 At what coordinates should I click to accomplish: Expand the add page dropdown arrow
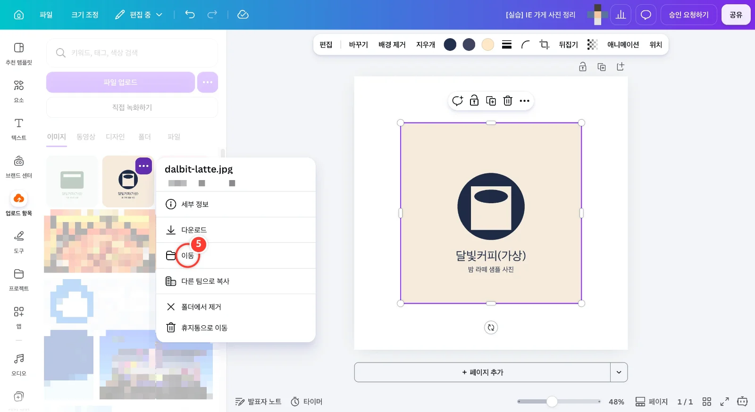[619, 372]
